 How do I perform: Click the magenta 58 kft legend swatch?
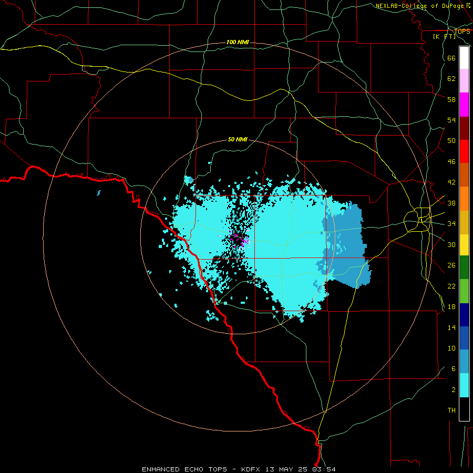[464, 105]
